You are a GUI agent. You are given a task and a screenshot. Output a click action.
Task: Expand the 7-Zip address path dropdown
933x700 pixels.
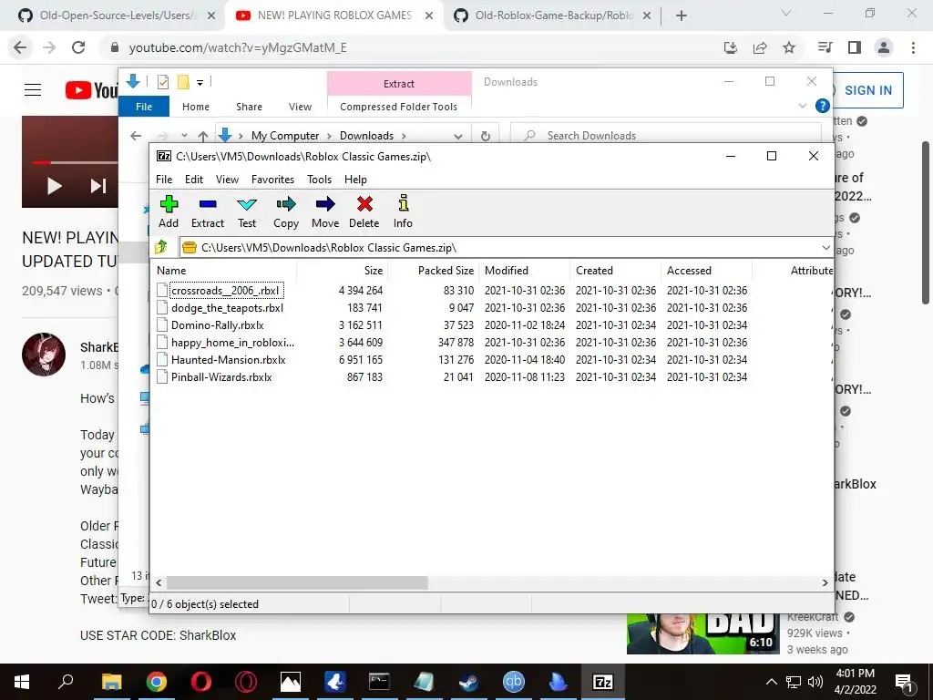(825, 247)
